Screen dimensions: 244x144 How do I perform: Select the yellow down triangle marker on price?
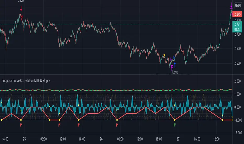click(164, 55)
